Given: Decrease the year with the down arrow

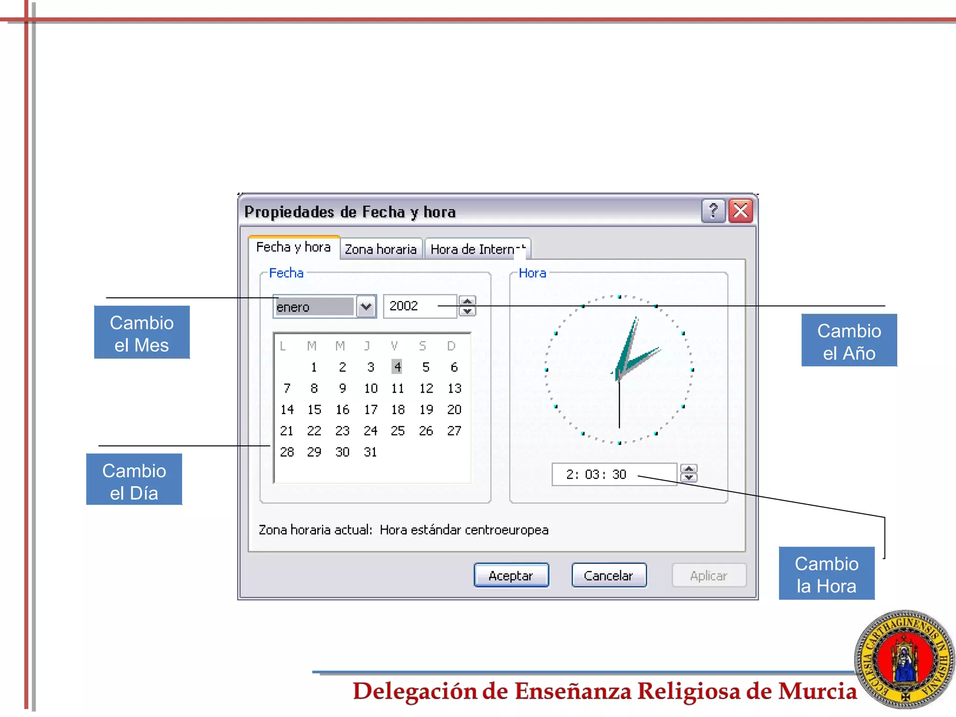Looking at the screenshot, I should (x=467, y=311).
